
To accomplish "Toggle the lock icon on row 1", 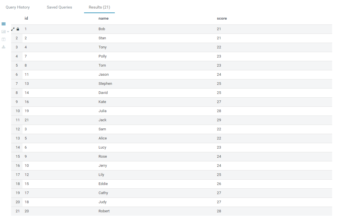I will 18,29.
